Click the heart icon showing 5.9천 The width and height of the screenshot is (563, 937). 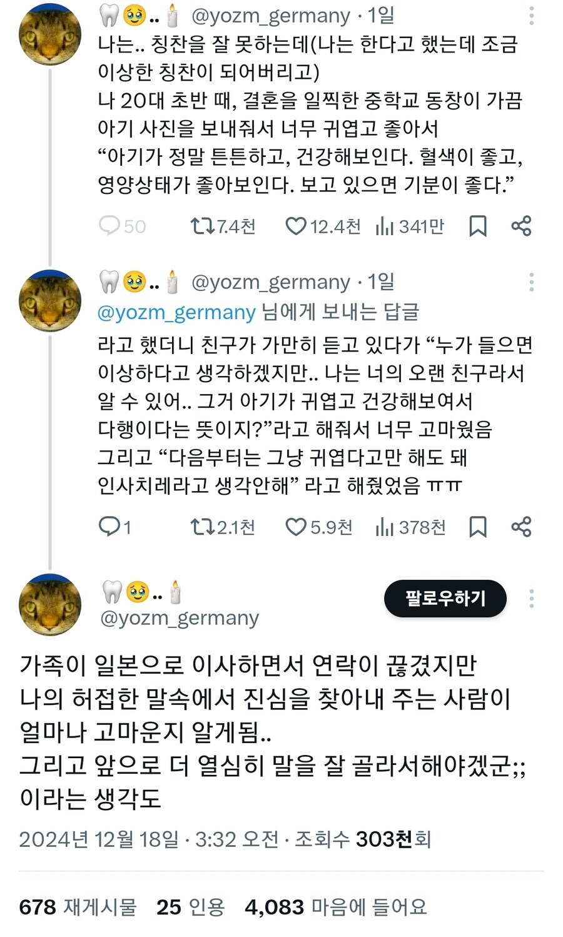coord(298,527)
